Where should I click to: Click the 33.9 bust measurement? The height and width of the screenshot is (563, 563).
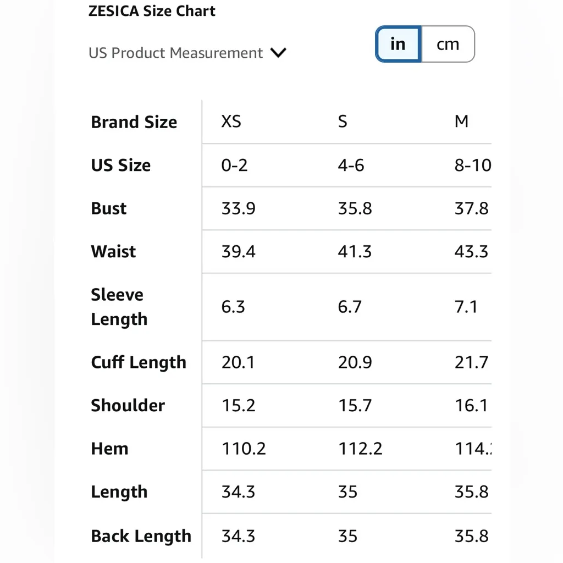[x=238, y=208]
